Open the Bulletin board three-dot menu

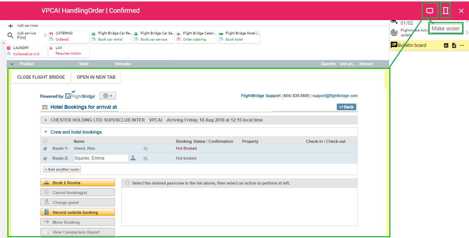click(x=462, y=45)
